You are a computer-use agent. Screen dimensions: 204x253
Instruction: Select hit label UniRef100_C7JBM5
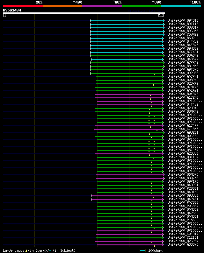183,129
